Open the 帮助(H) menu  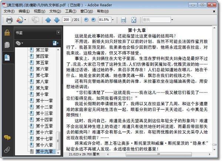[x=103, y=11]
